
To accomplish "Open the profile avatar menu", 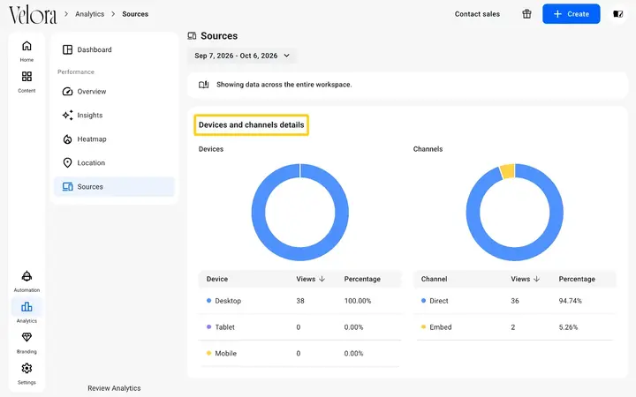I will [617, 14].
